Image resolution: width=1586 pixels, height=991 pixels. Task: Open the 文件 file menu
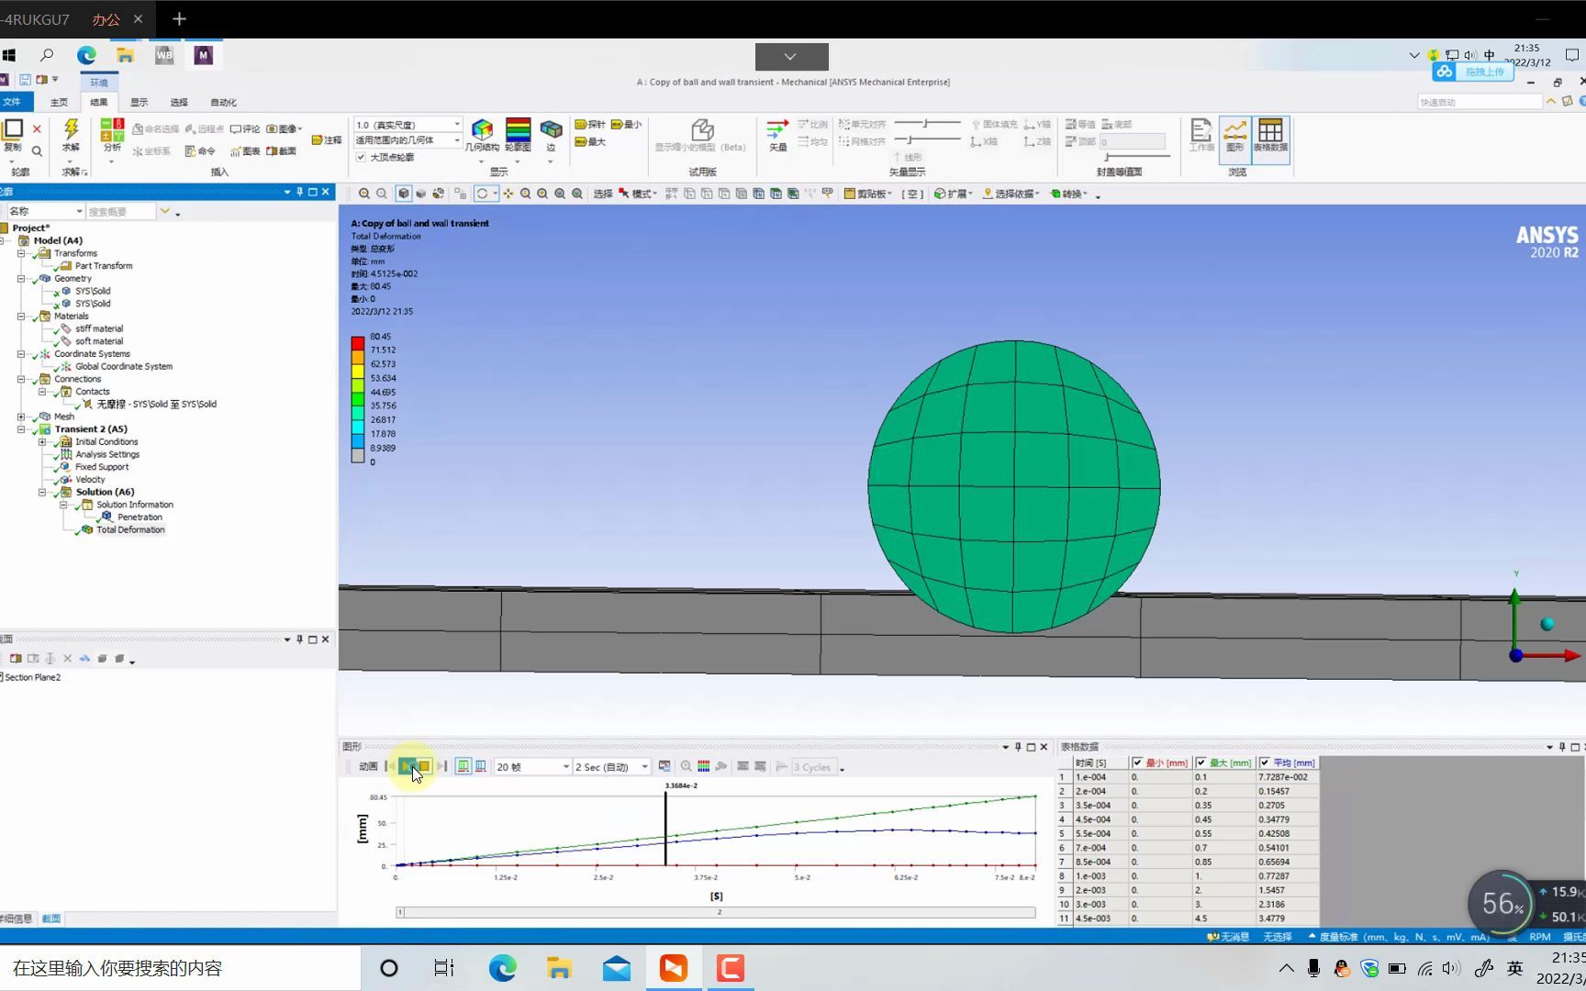[x=12, y=102]
